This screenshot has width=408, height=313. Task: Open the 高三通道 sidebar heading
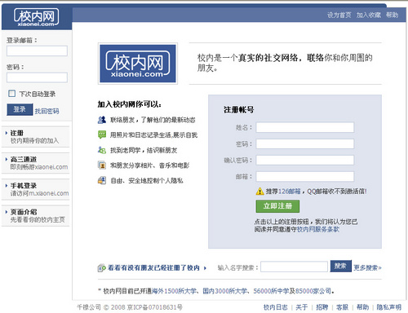[x=24, y=159]
